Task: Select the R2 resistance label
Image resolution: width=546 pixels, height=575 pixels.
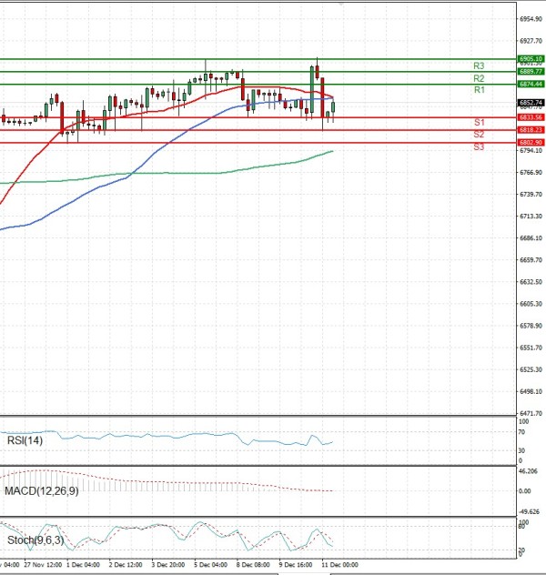Action: pos(478,78)
